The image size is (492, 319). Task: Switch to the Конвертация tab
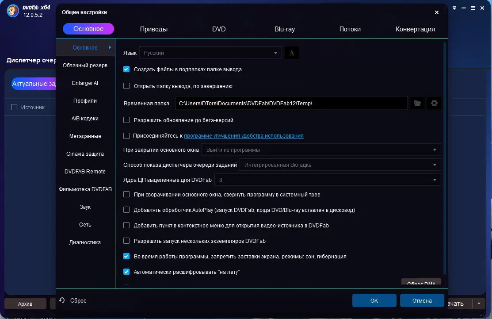(415, 29)
